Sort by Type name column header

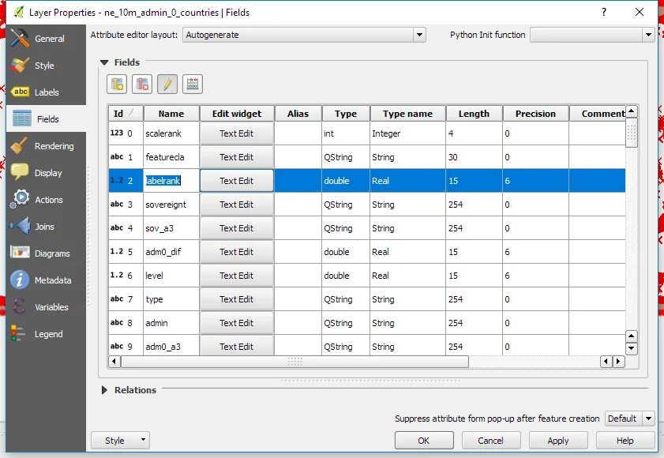(x=408, y=114)
